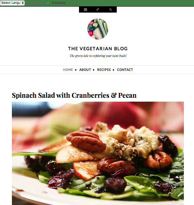Navigate to the Contact page

(125, 70)
